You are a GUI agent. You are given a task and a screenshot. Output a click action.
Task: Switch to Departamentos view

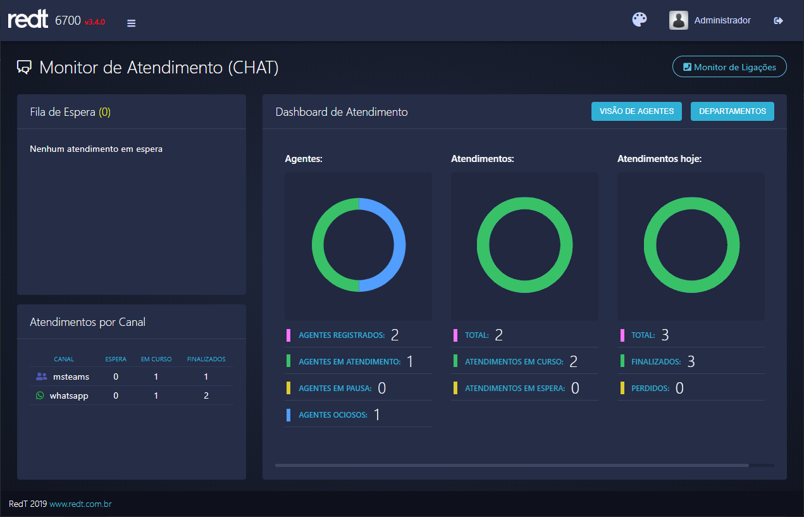point(732,111)
